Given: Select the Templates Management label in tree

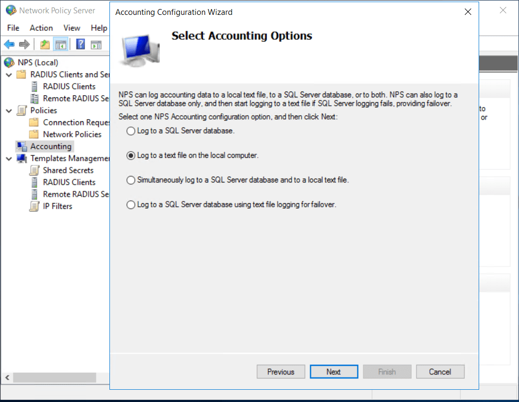Looking at the screenshot, I should click(x=70, y=158).
